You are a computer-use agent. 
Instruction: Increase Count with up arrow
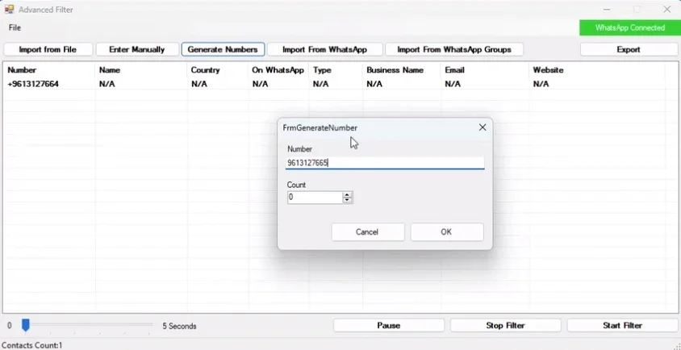(x=347, y=194)
